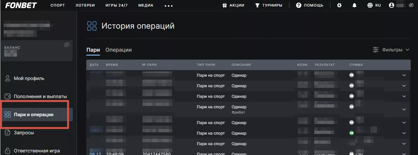This screenshot has width=418, height=155.
Task: Click the КОЭФ. column header
Action: [303, 65]
